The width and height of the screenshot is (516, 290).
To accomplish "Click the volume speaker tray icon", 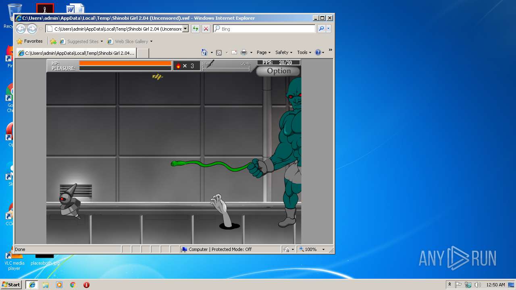I will 478,285.
